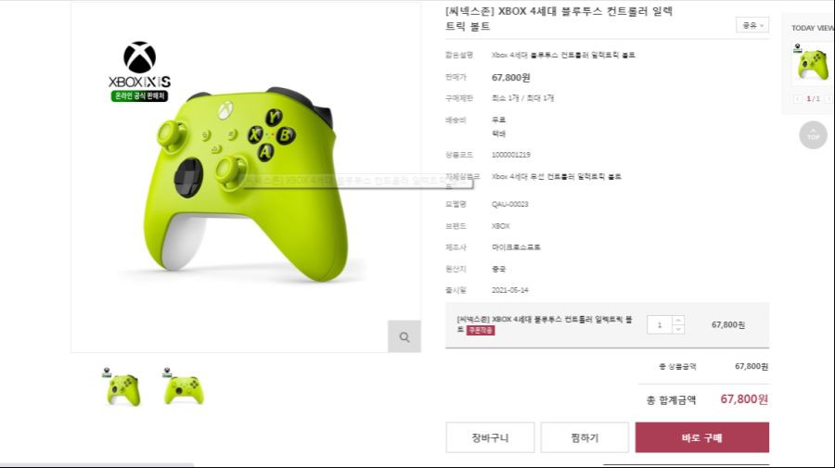Open the 공유 share dropdown
835x468 pixels.
click(x=752, y=25)
